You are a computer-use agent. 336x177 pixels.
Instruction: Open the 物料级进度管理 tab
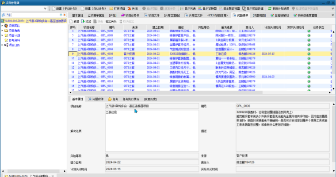[305, 15]
